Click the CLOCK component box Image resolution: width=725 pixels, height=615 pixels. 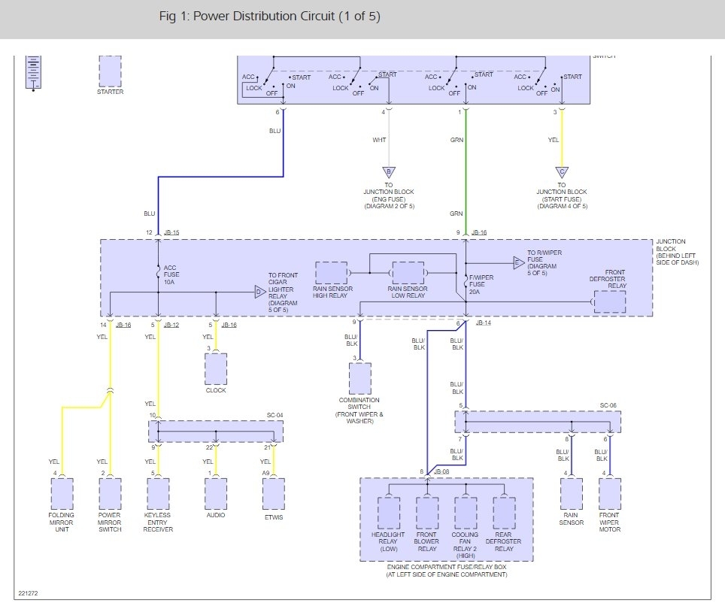[216, 369]
